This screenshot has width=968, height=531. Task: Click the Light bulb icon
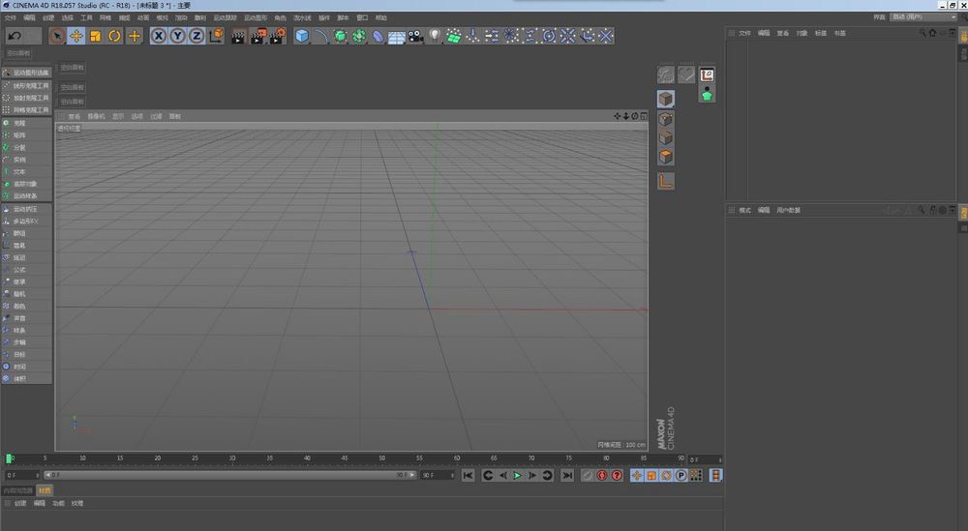pos(435,36)
